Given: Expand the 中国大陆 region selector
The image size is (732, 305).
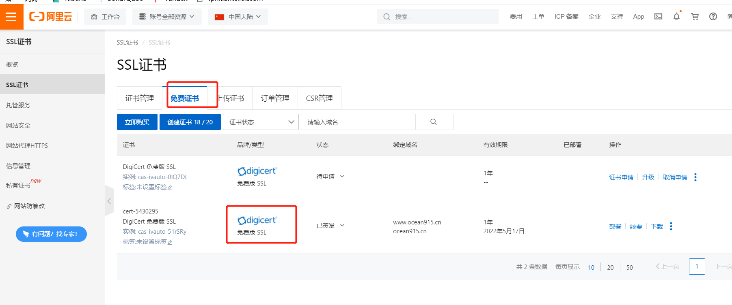Looking at the screenshot, I should (238, 17).
